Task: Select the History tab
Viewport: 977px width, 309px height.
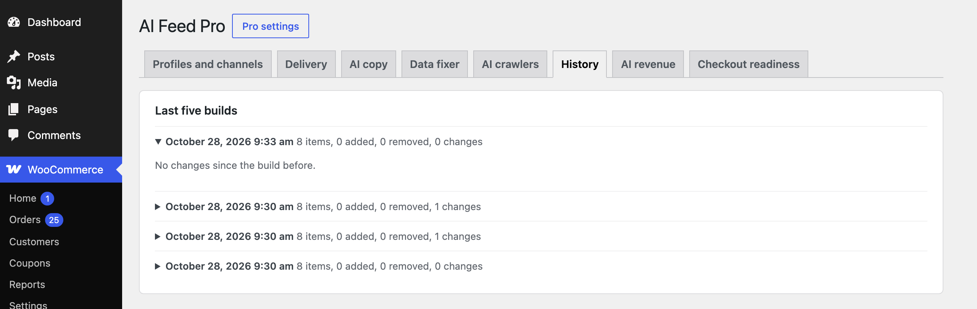Action: click(580, 64)
